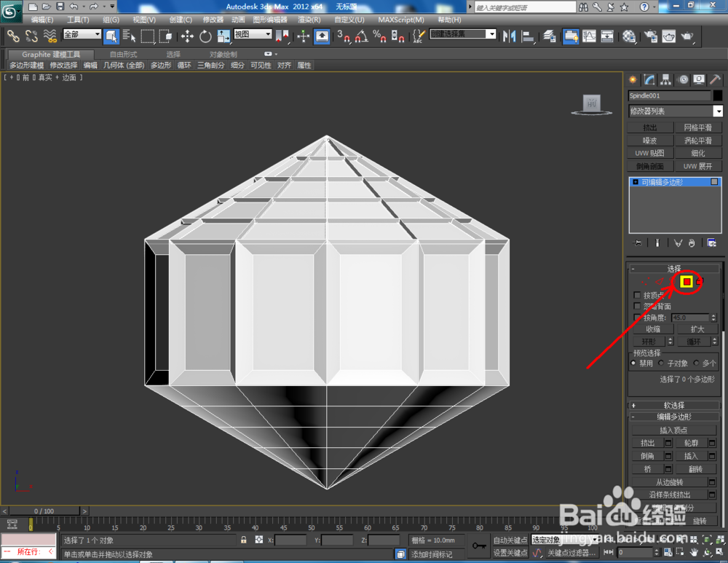Activate Select and Scale tool
Image resolution: width=728 pixels, height=563 pixels.
click(223, 36)
